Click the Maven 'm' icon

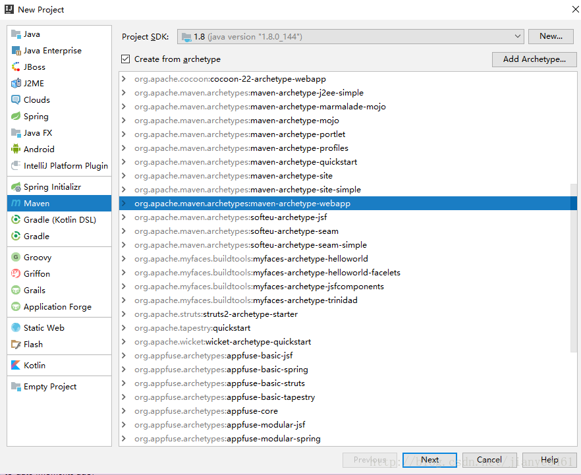[x=16, y=204]
